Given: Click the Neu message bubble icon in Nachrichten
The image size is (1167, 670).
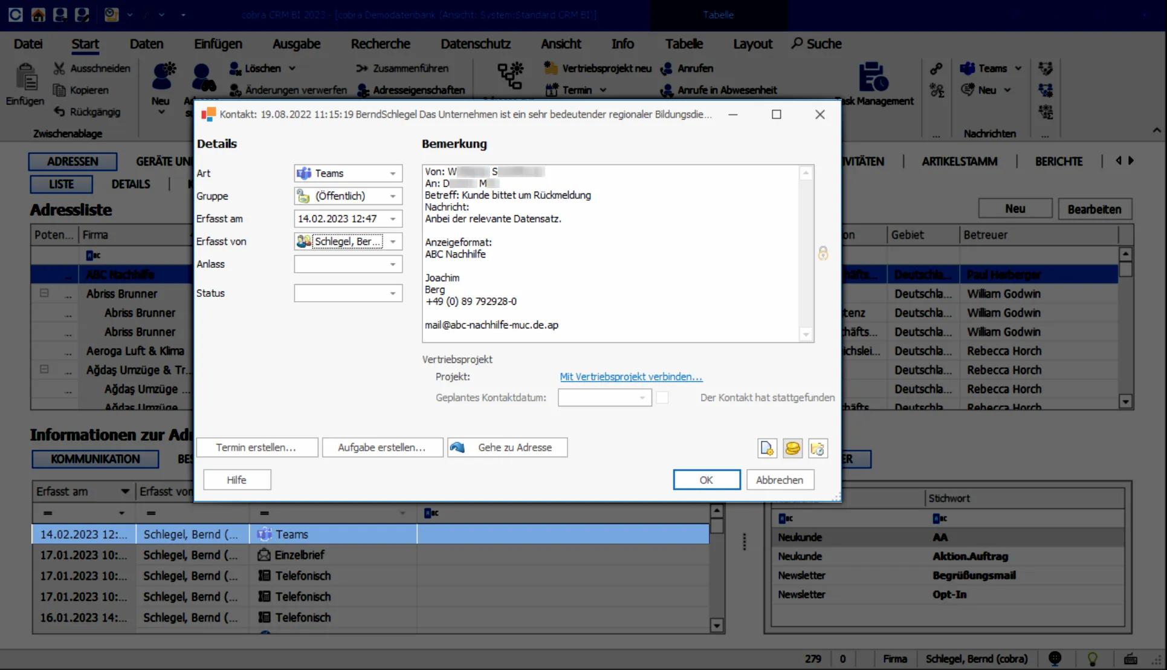Looking at the screenshot, I should click(x=968, y=89).
